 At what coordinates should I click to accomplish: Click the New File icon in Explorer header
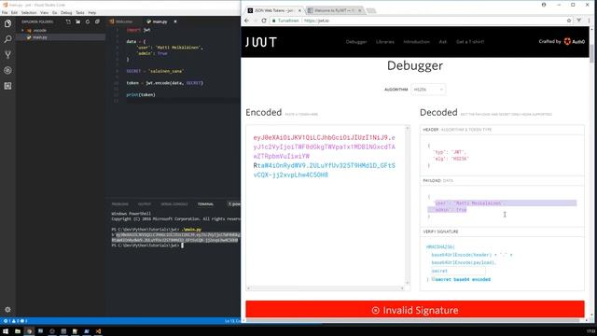coord(68,21)
